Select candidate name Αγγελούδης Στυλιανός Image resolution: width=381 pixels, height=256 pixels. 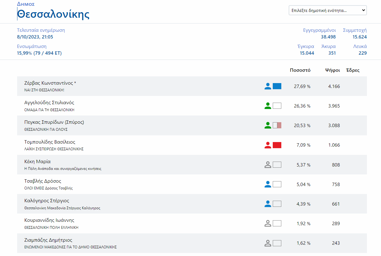(49, 103)
